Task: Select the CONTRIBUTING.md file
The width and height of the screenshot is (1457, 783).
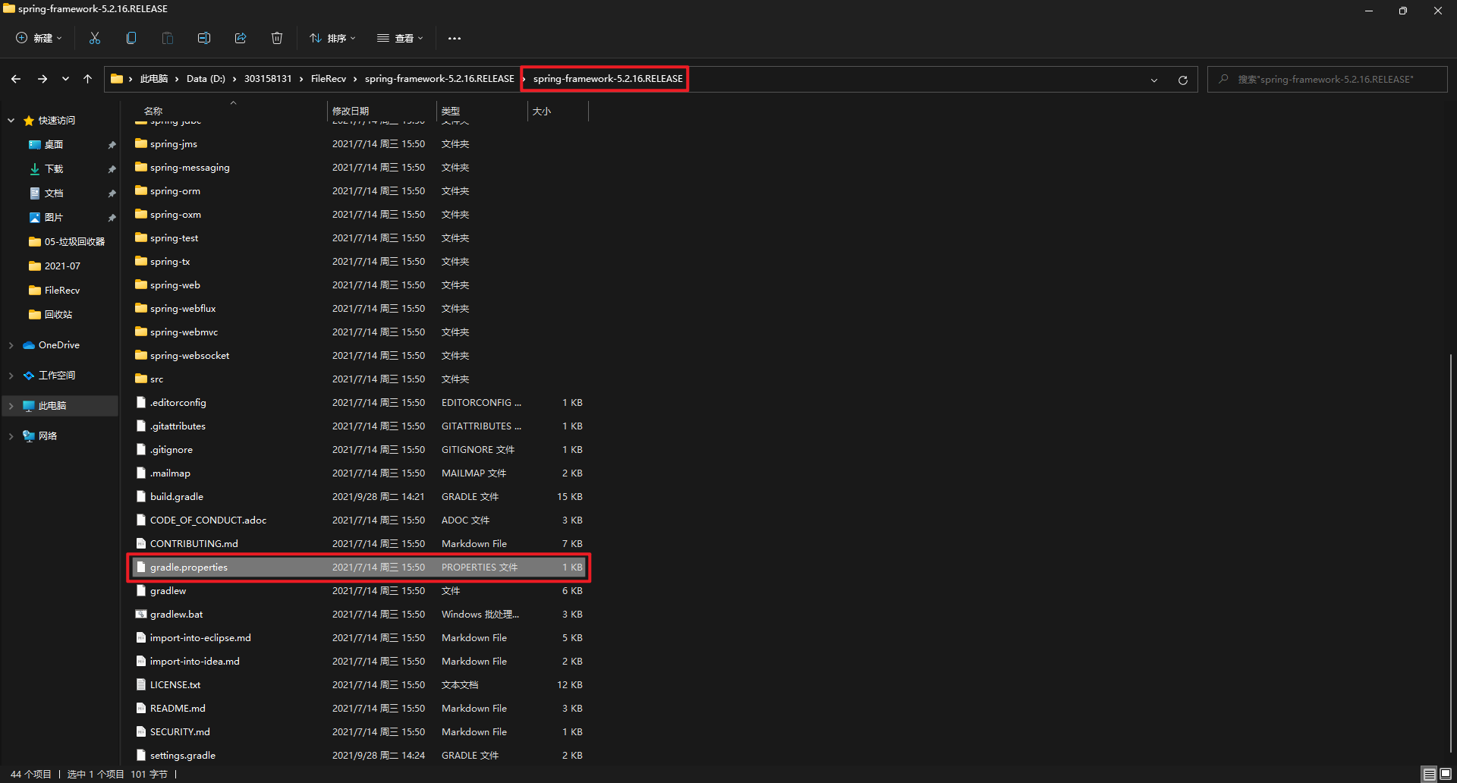Action: [x=359, y=543]
